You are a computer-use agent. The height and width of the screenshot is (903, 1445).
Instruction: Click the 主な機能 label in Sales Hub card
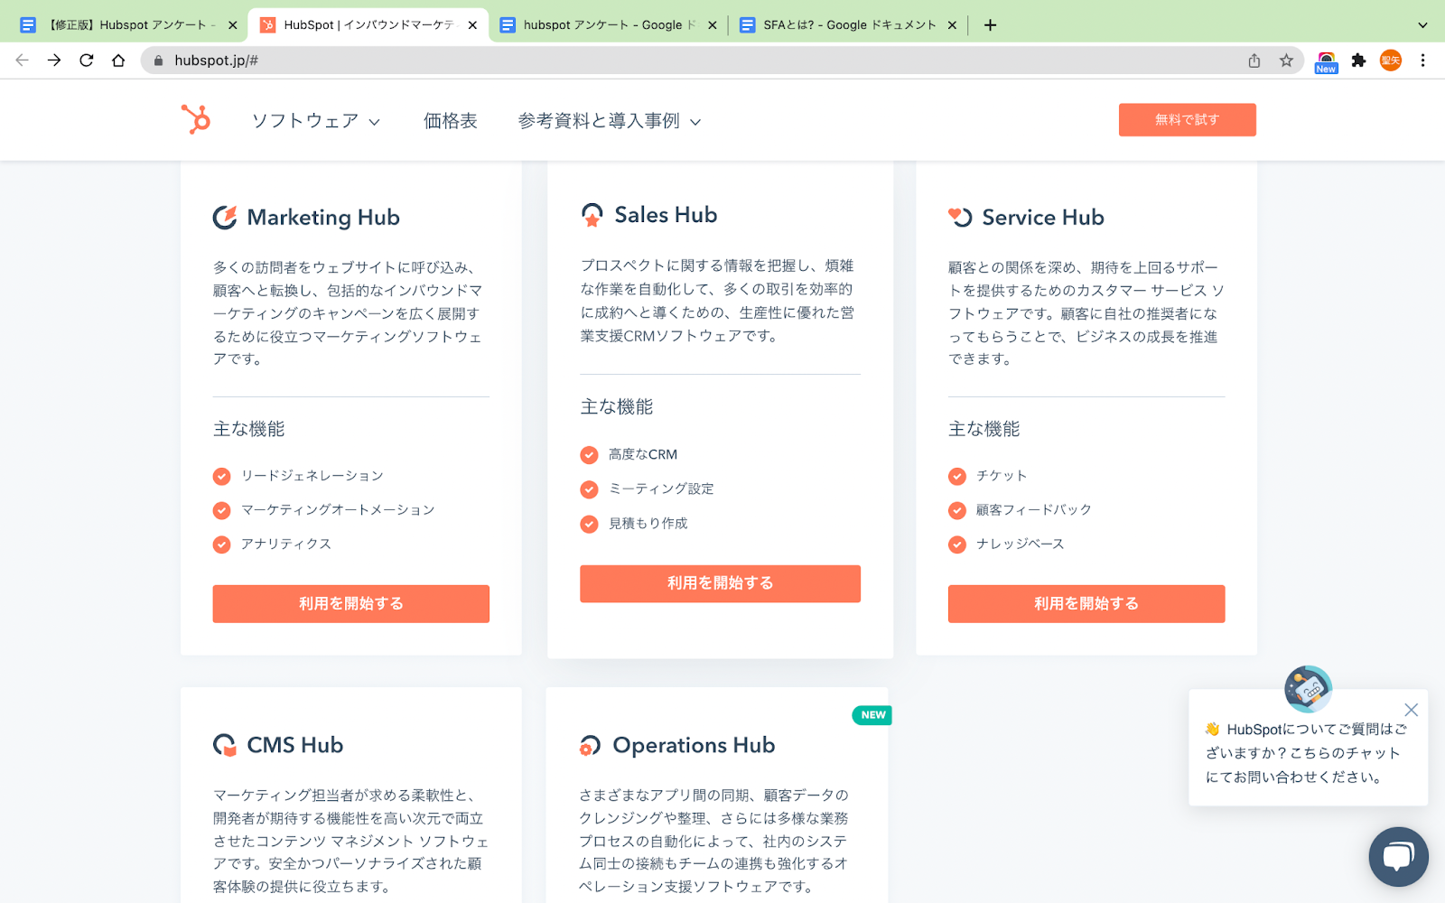[x=617, y=407]
